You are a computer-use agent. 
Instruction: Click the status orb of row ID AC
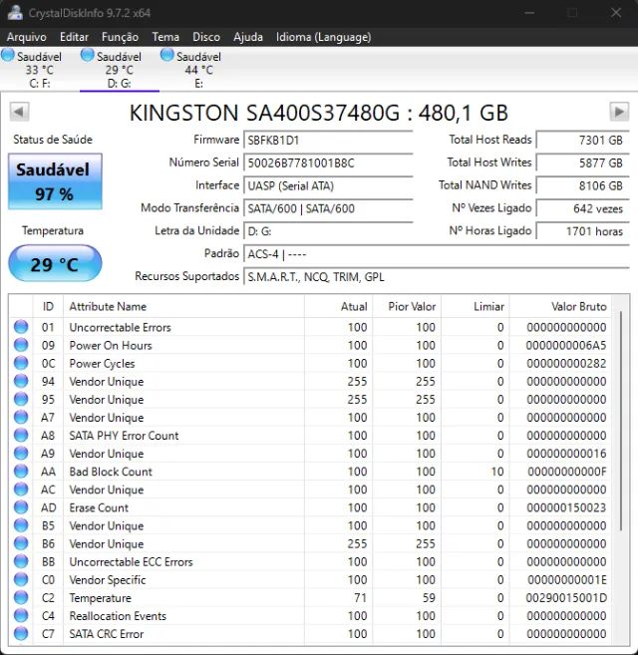pyautogui.click(x=21, y=490)
